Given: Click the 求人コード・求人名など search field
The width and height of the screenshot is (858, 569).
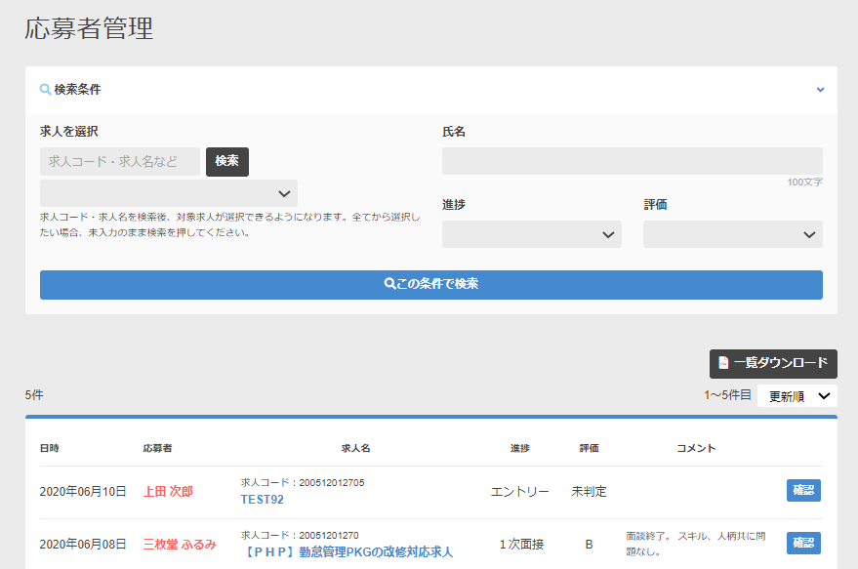Looking at the screenshot, I should point(120,160).
